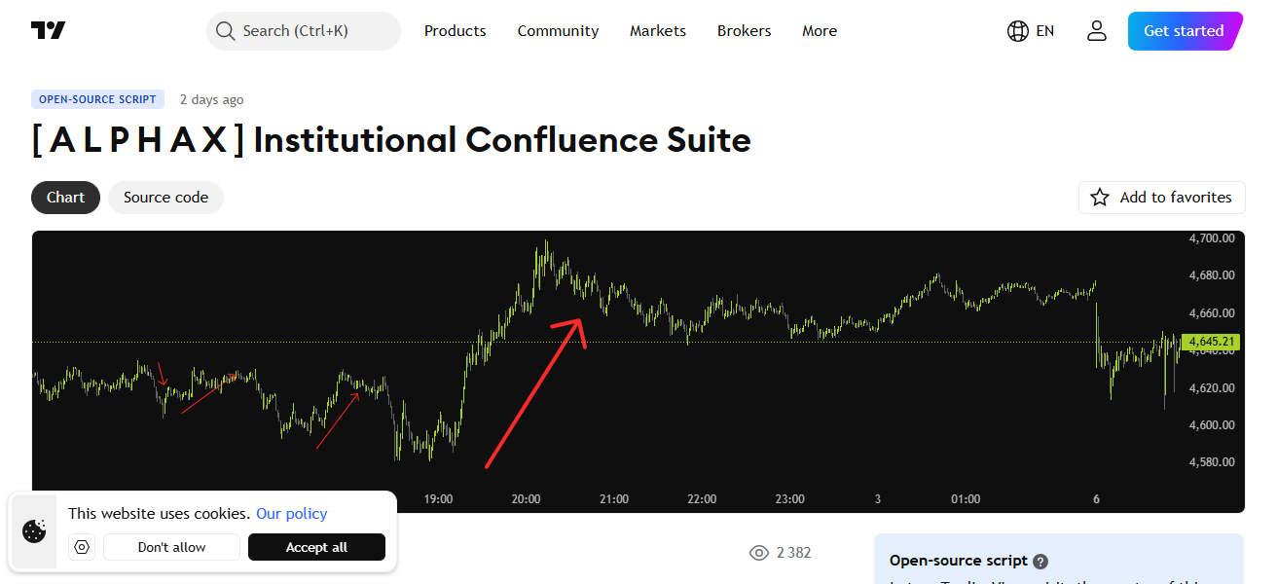Open the user profile icon
This screenshot has width=1277, height=584.
pyautogui.click(x=1096, y=30)
